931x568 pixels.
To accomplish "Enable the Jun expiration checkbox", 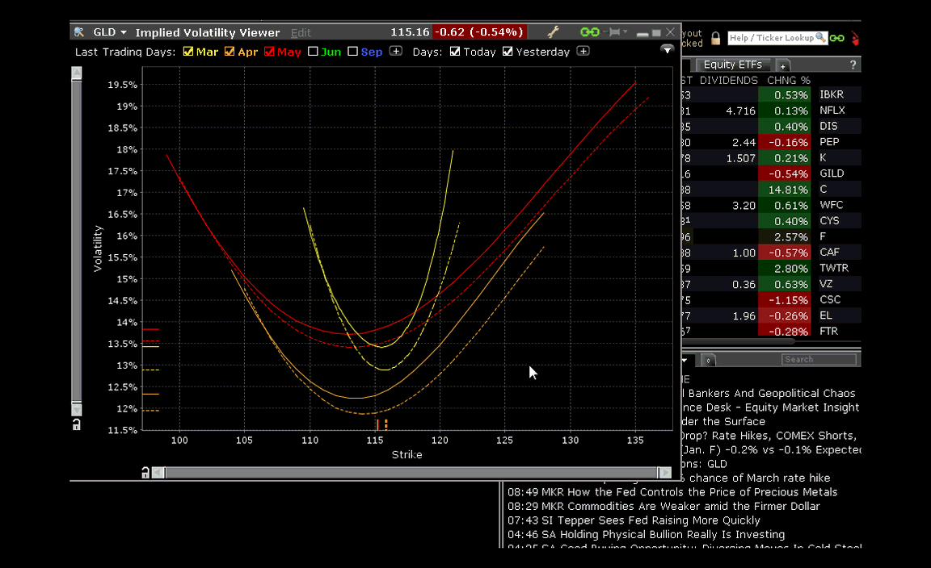I will click(313, 52).
